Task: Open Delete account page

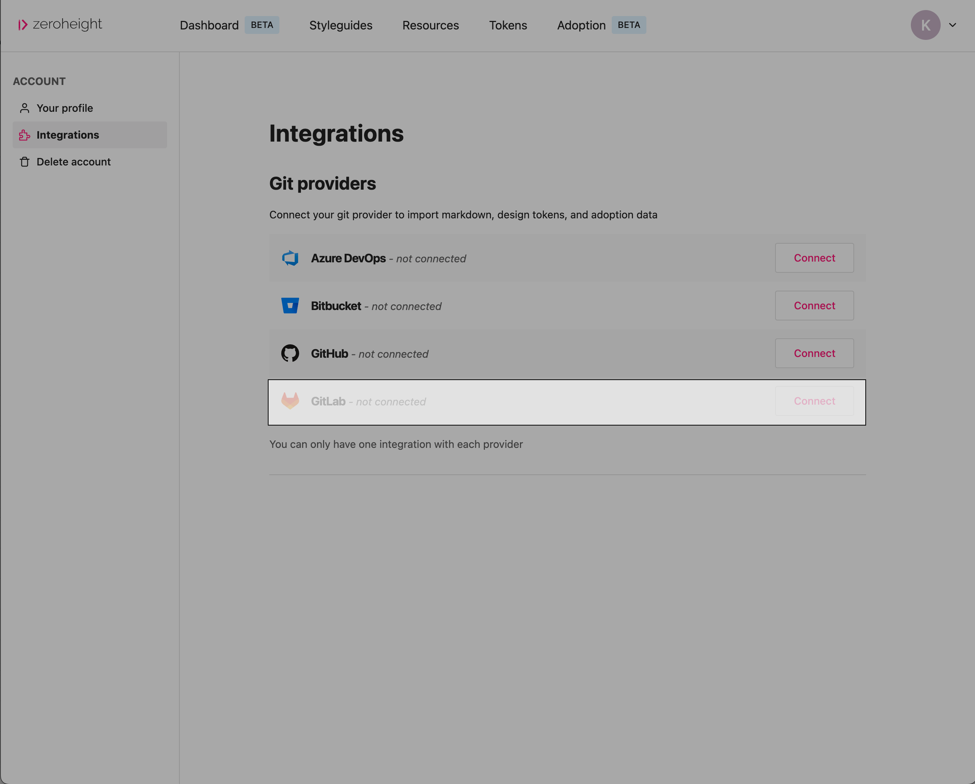Action: pyautogui.click(x=90, y=162)
